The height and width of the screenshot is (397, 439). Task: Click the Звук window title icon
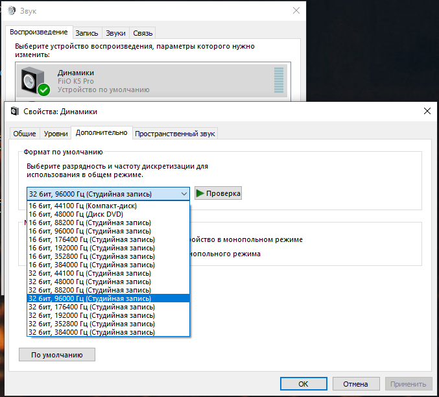click(12, 10)
